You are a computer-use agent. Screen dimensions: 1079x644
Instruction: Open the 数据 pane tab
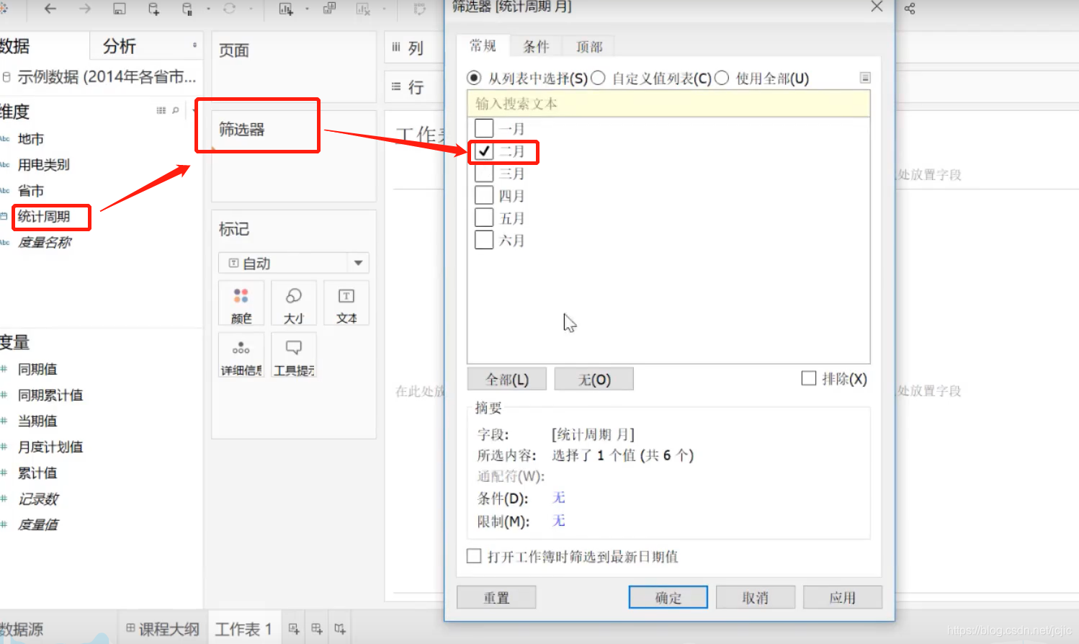click(14, 46)
